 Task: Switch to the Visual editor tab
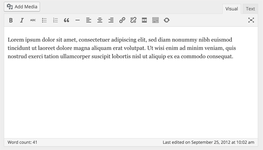coord(231,9)
